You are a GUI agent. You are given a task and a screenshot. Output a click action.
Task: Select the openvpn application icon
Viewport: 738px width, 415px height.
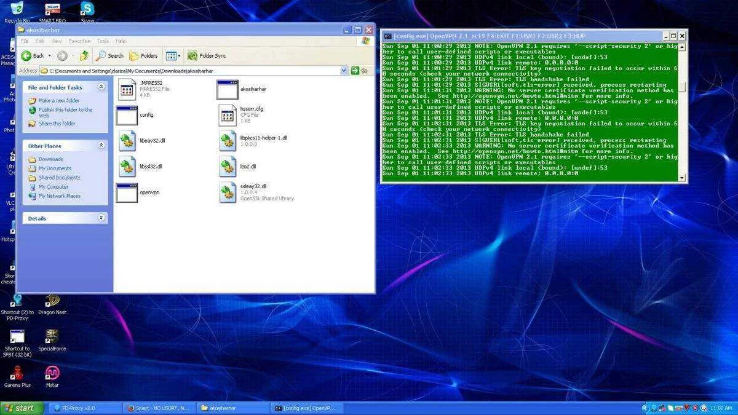point(127,193)
